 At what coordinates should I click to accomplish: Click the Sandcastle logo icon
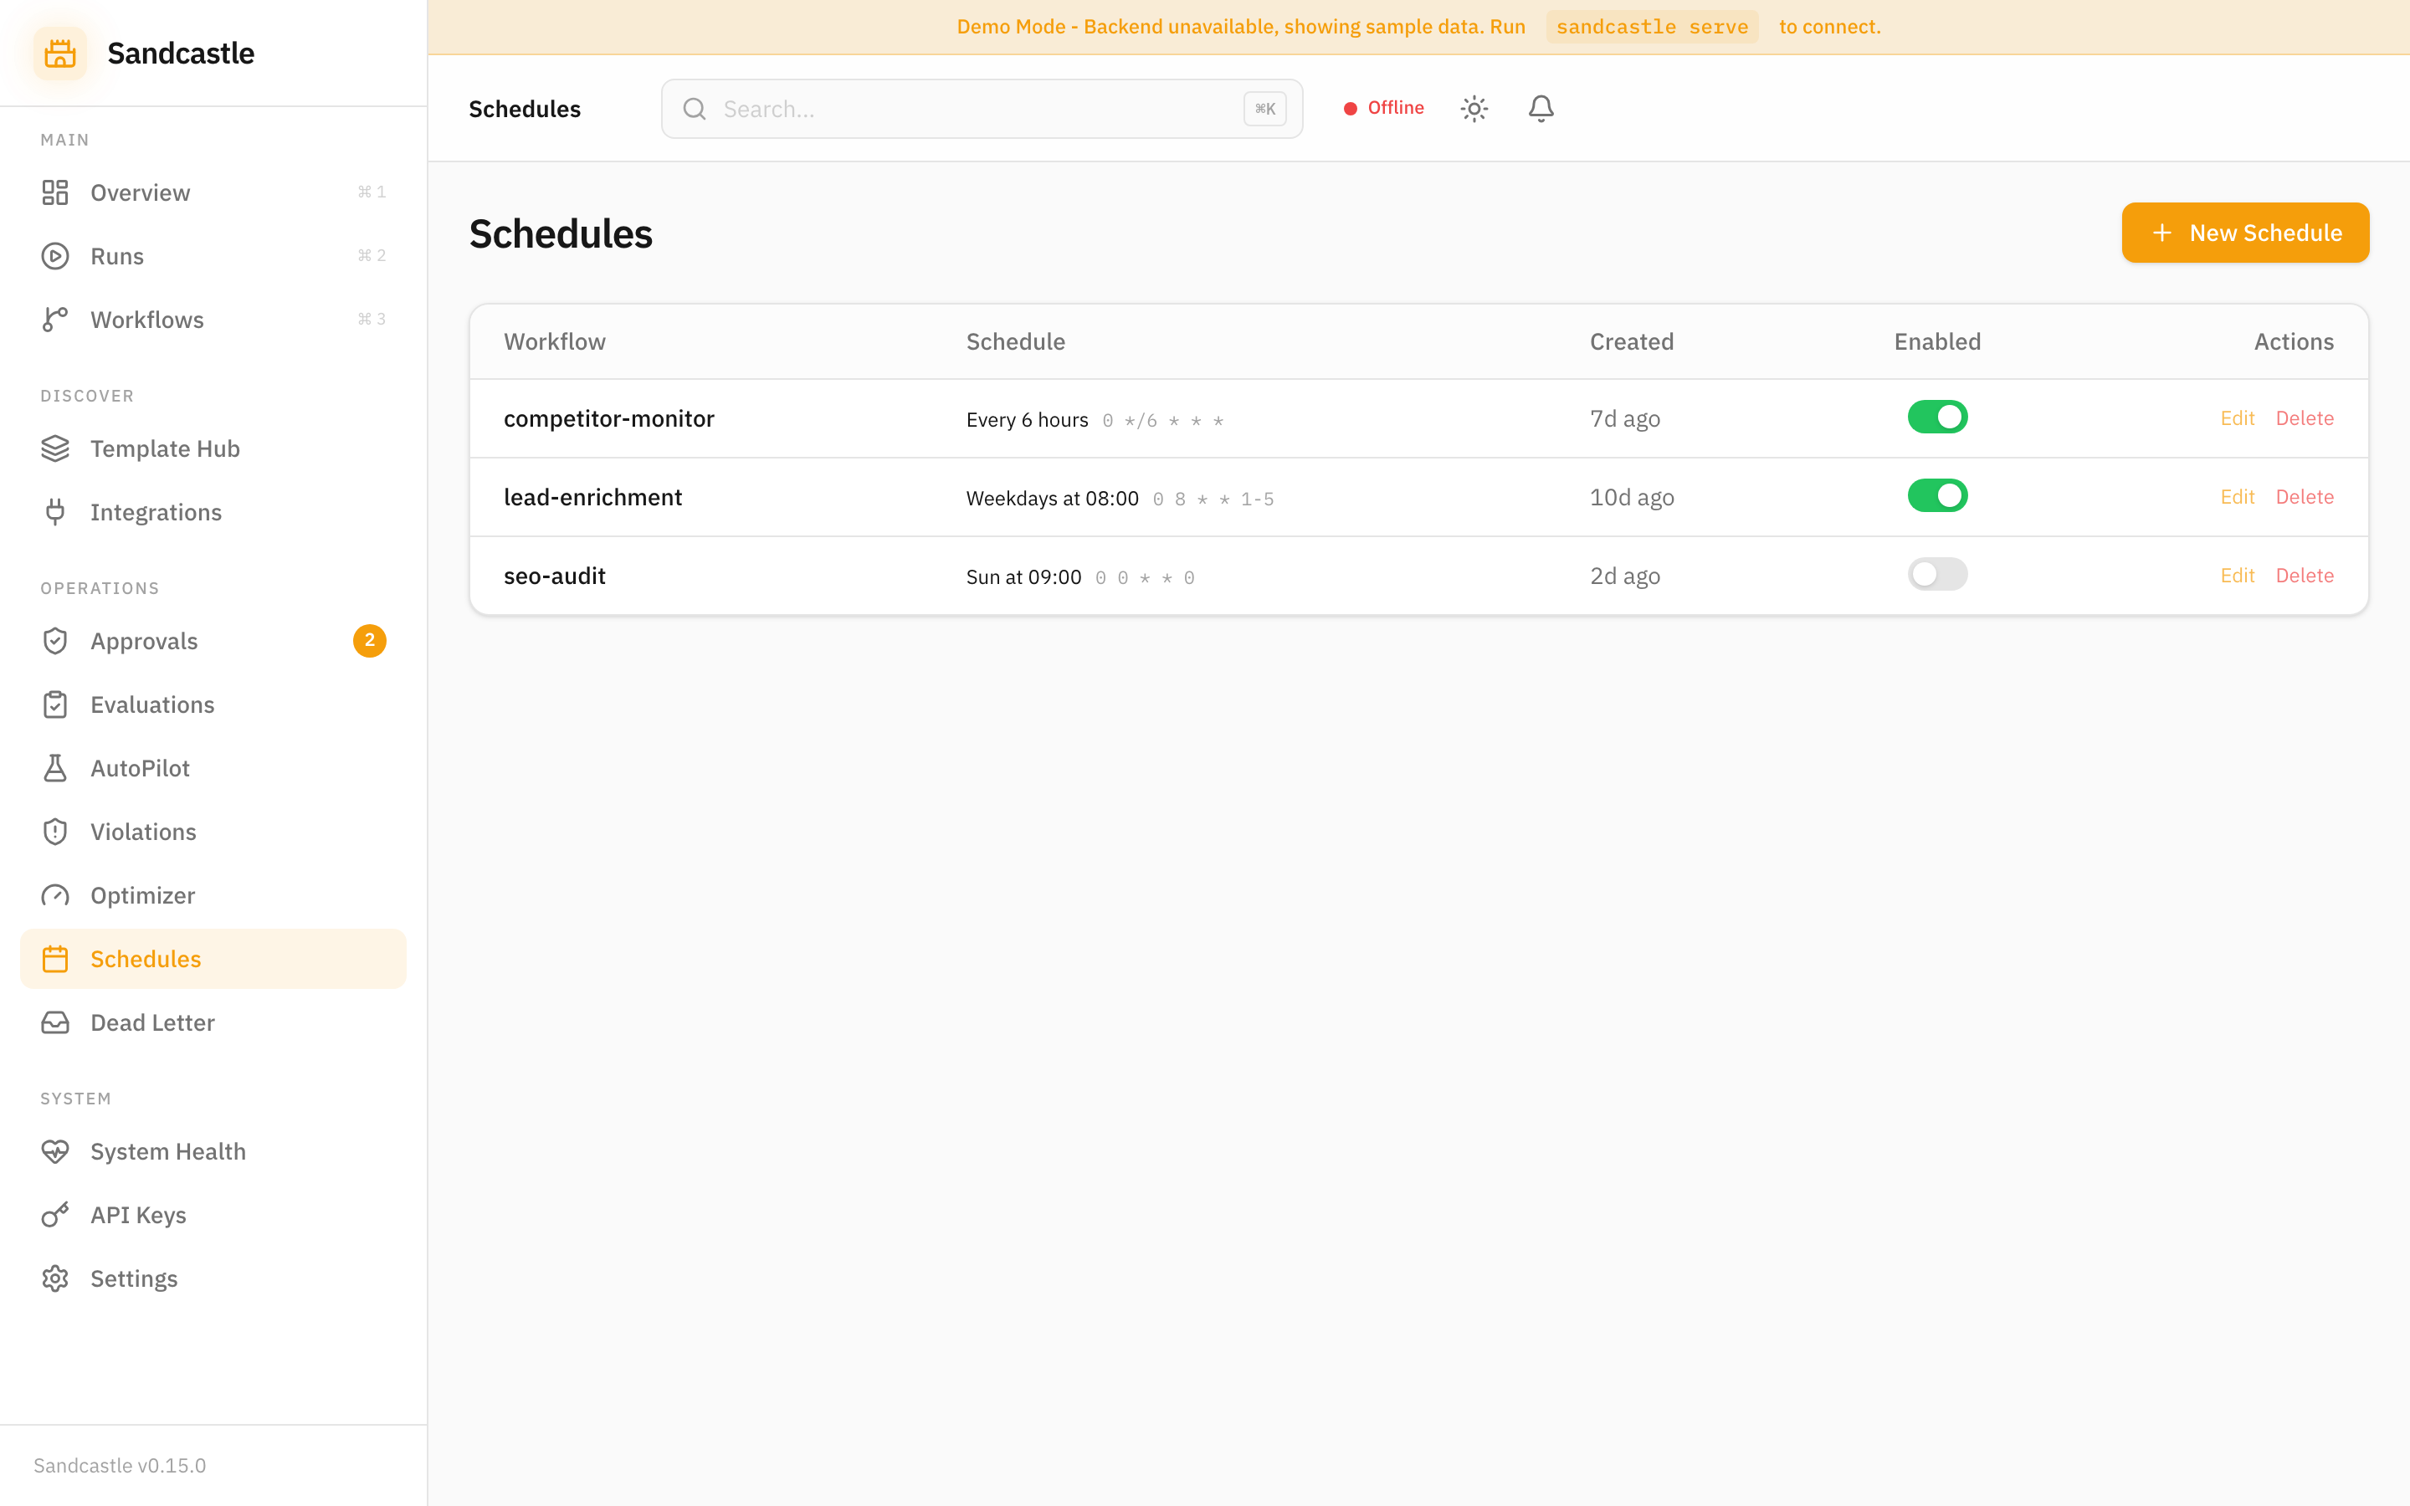59,53
